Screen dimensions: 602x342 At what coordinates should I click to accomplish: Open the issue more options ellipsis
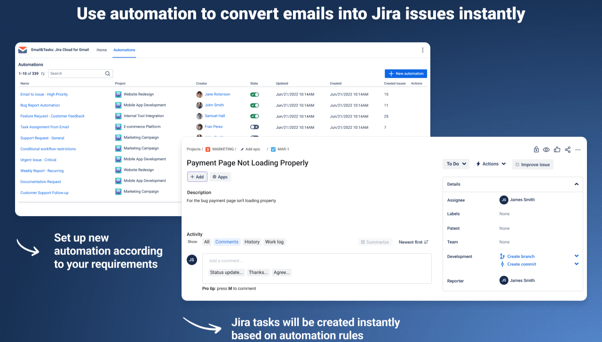click(x=578, y=150)
